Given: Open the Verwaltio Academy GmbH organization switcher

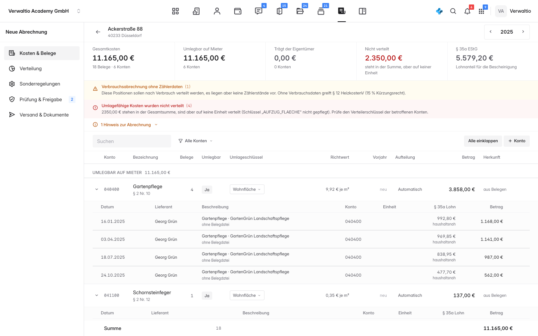Looking at the screenshot, I should (x=44, y=11).
